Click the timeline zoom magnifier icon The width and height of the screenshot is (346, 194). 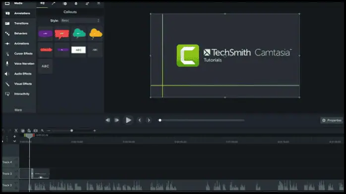pos(42,131)
